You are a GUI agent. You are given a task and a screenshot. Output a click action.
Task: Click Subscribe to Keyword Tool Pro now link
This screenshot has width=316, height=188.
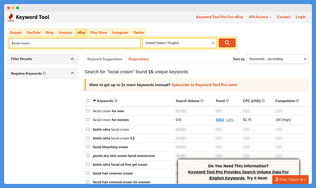pyautogui.click(x=204, y=85)
